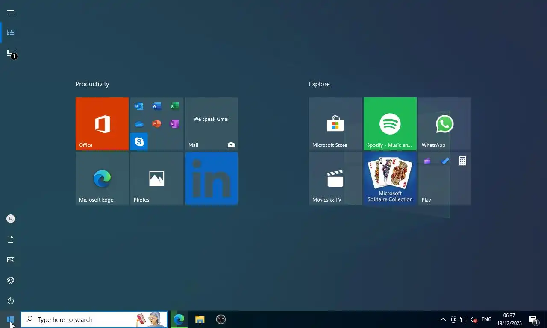
Task: Open OBS Studio from the taskbar
Action: [221, 319]
